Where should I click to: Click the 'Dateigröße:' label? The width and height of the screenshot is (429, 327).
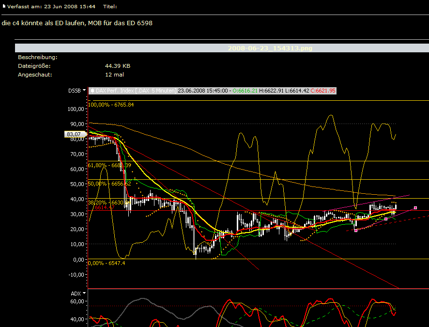point(34,66)
